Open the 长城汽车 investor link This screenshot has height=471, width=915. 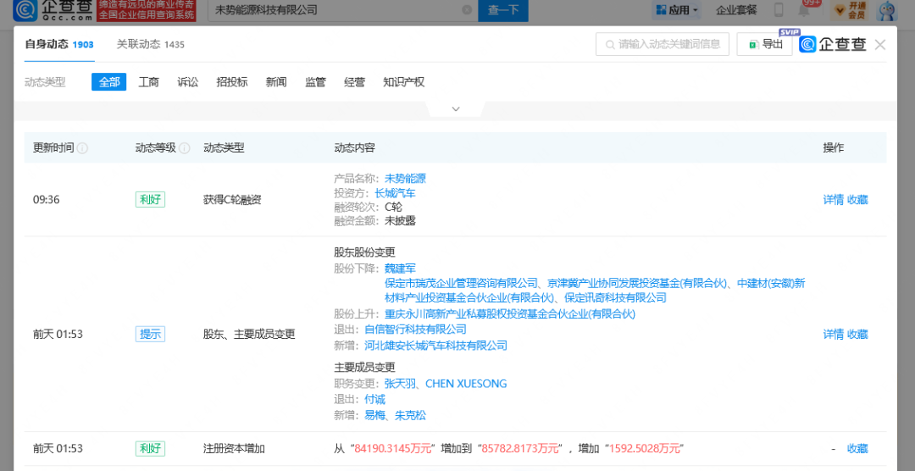pyautogui.click(x=395, y=193)
